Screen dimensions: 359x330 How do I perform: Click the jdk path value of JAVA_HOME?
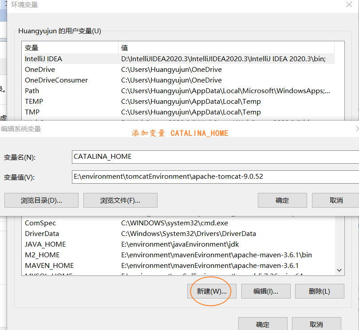click(180, 244)
